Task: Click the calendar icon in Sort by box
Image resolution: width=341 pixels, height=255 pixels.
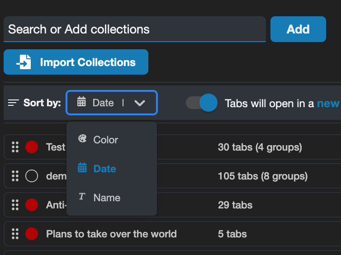Action: pos(81,102)
